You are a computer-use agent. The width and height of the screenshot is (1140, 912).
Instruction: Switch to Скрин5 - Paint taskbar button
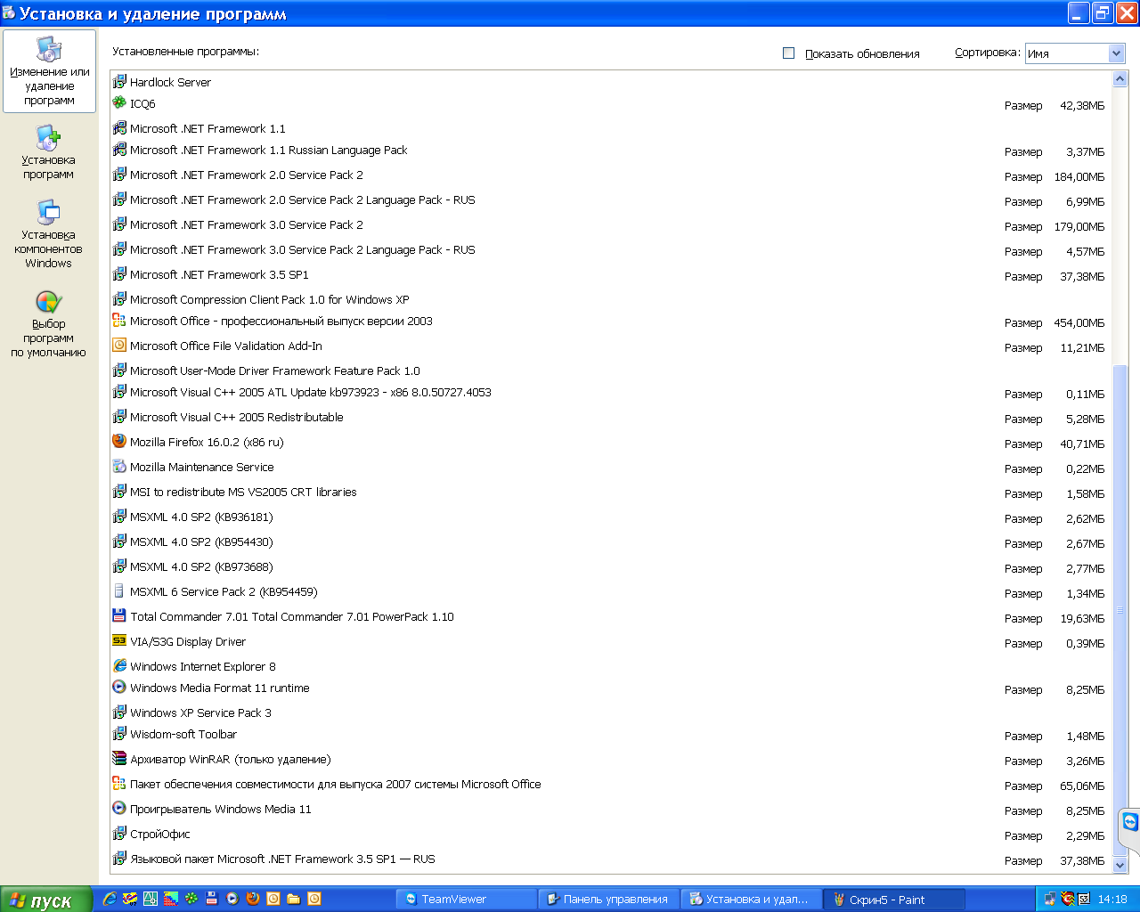(x=893, y=900)
